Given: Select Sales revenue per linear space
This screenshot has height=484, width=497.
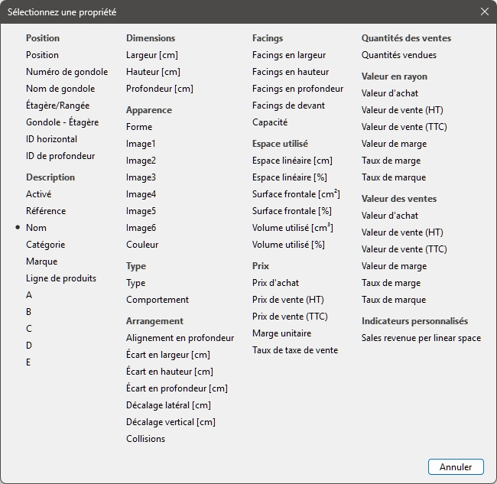Looking at the screenshot, I should tap(421, 338).
